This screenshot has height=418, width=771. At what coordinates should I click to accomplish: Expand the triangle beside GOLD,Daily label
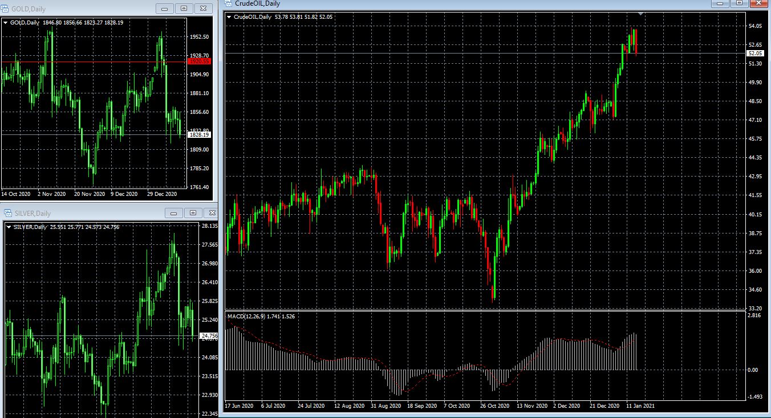point(6,23)
